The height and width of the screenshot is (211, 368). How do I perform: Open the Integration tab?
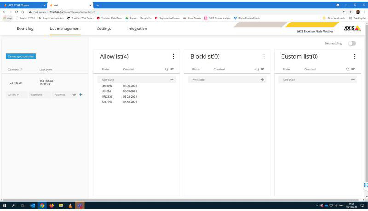tap(137, 29)
